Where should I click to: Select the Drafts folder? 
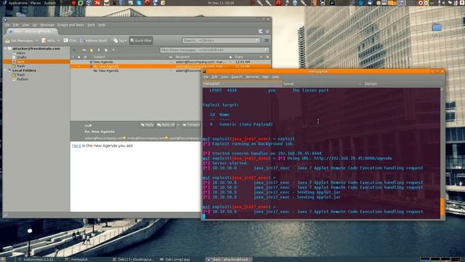tap(21, 57)
